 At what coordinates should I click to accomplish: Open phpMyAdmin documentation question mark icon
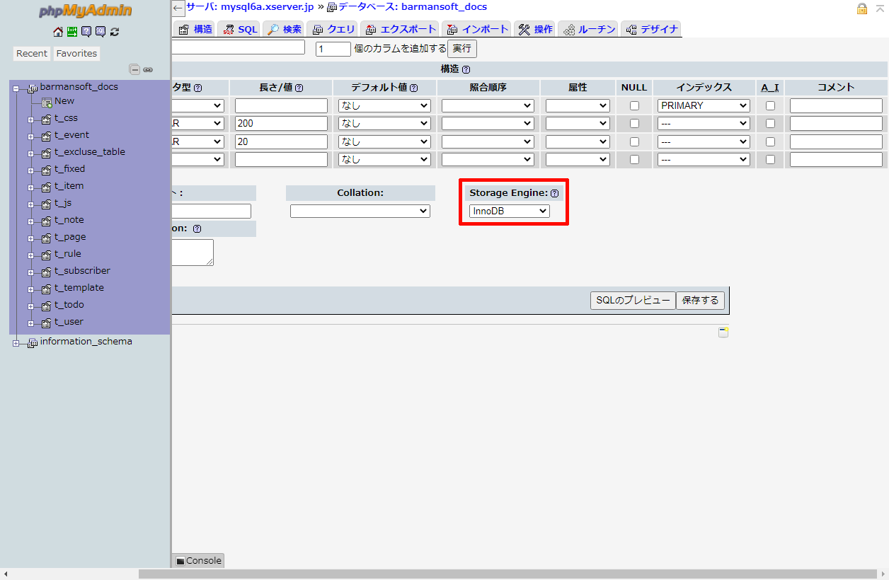(x=86, y=32)
